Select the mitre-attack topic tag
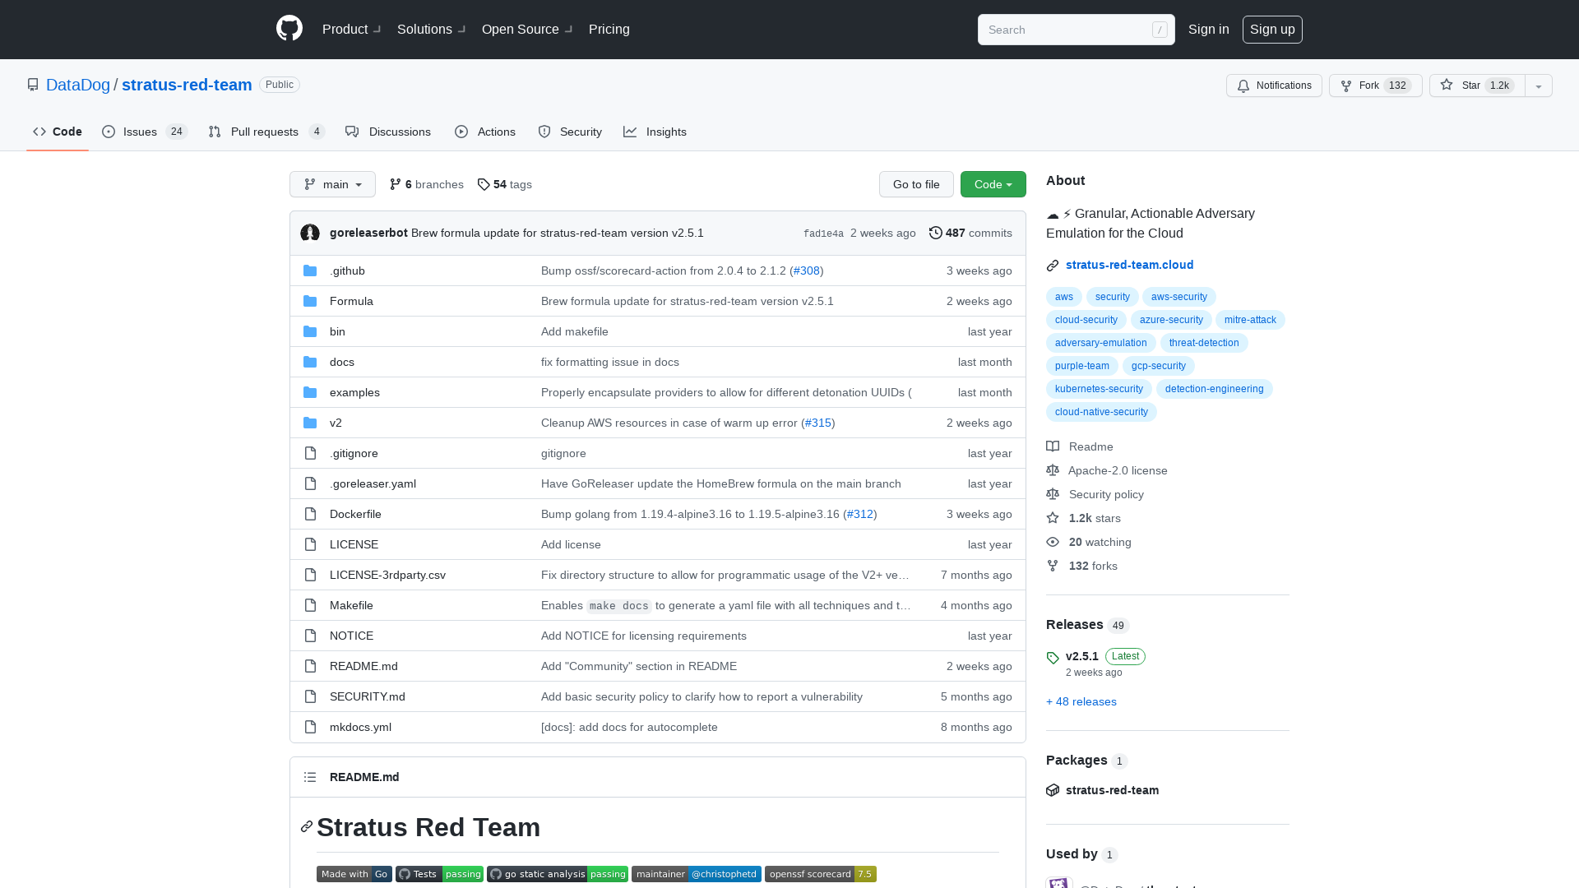 click(1250, 320)
